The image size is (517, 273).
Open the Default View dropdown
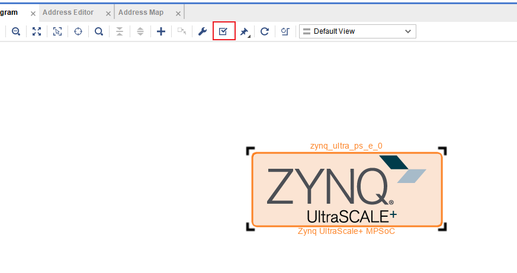(358, 31)
